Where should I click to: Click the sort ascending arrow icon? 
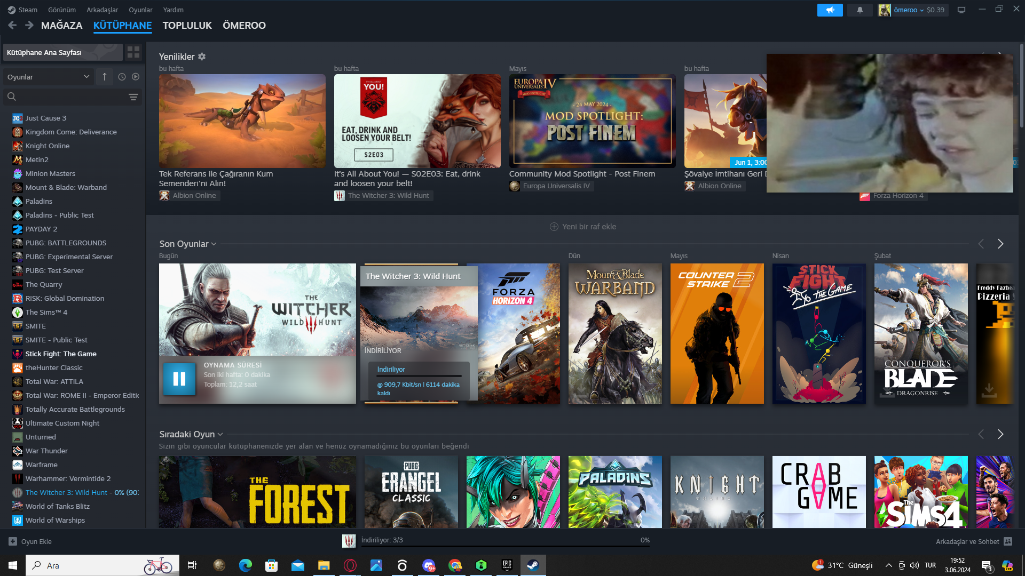coord(105,77)
